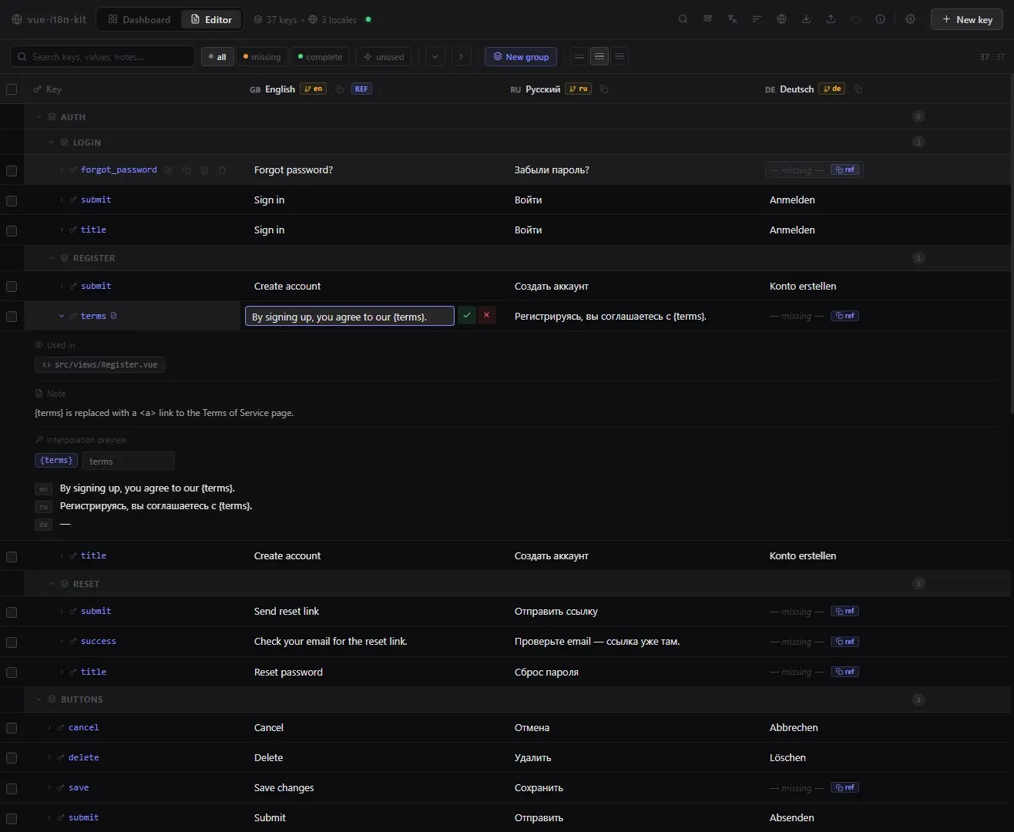This screenshot has height=832, width=1014.
Task: Toggle the select-all checkbox in header
Action: click(12, 89)
